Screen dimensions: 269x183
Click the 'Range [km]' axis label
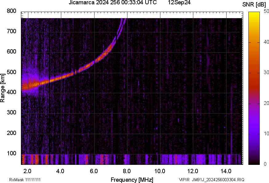2,88
